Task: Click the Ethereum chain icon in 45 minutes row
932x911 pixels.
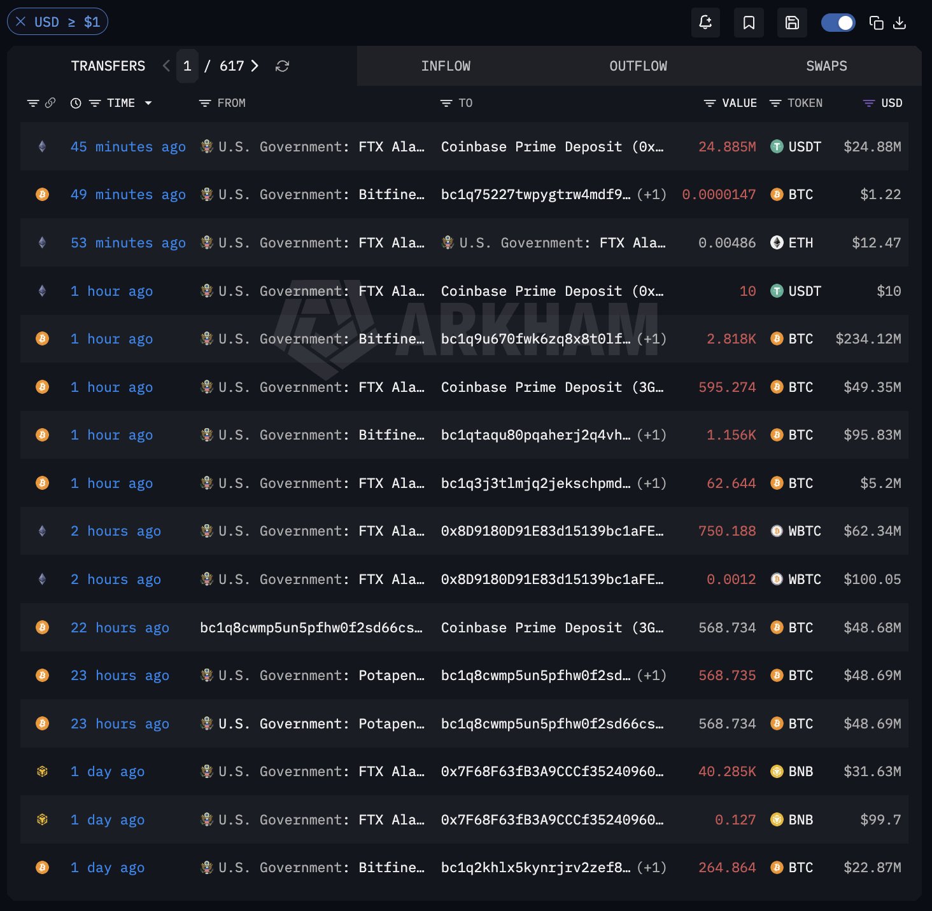Action: tap(42, 147)
